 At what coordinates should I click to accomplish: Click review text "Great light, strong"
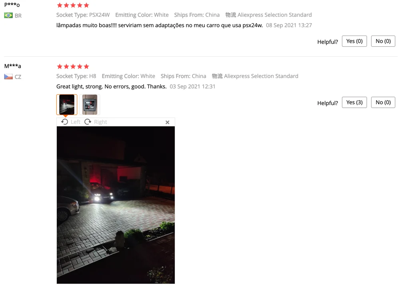click(80, 87)
